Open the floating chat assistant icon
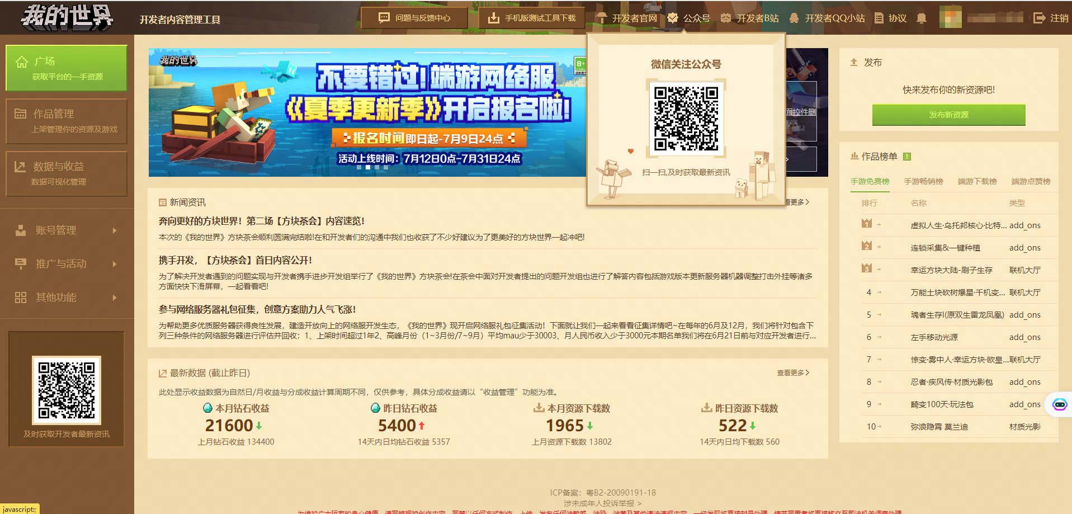 pyautogui.click(x=1060, y=404)
